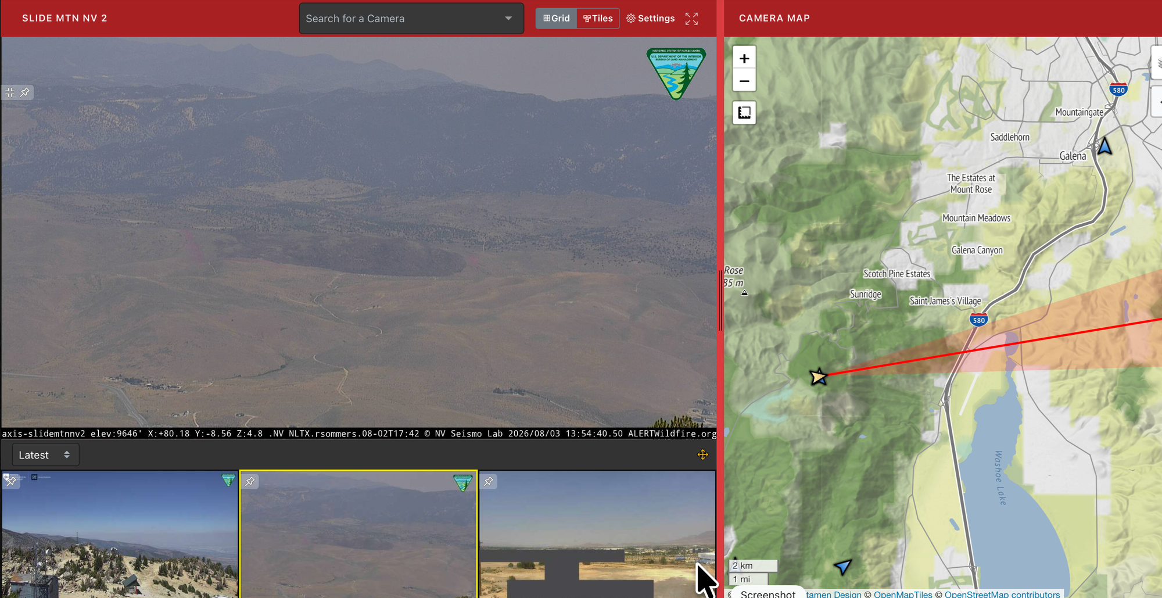Click the Saddlehorn map label
1162x598 pixels.
(x=1010, y=137)
